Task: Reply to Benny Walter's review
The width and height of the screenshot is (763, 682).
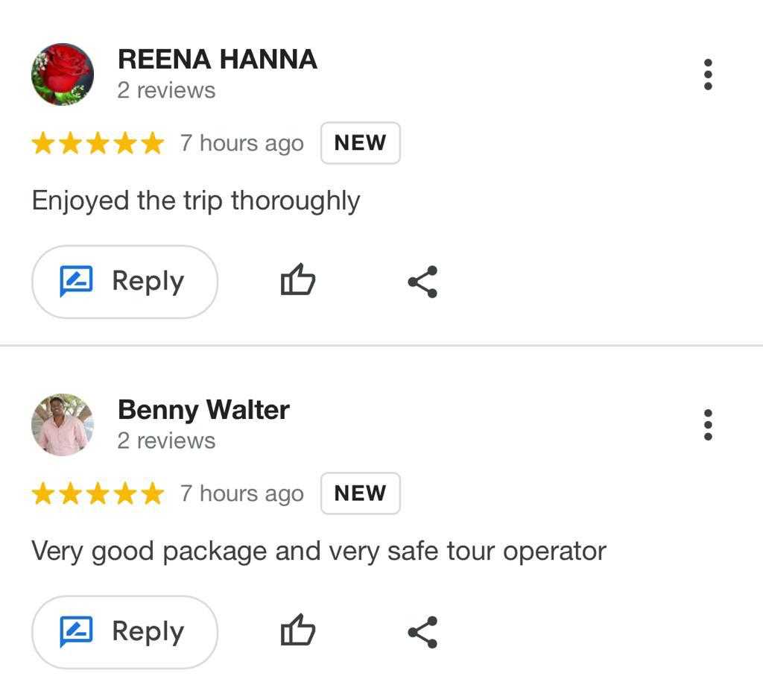Action: coord(124,632)
